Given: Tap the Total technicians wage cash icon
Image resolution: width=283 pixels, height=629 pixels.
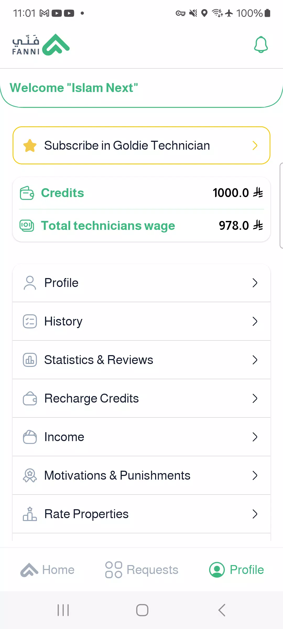Looking at the screenshot, I should 27,226.
